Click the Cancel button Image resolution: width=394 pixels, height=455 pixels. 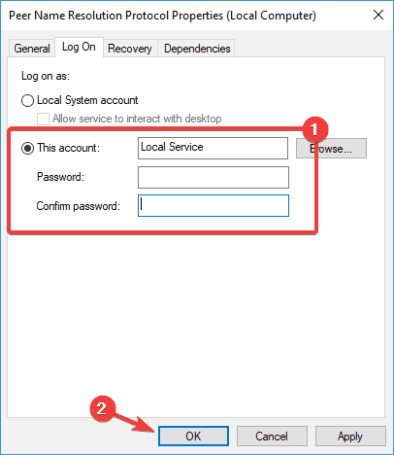[x=272, y=436]
